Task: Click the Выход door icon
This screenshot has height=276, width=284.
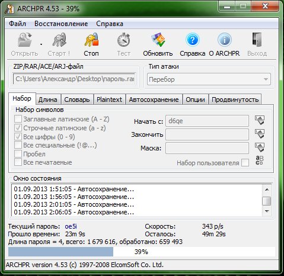Action: click(x=257, y=40)
